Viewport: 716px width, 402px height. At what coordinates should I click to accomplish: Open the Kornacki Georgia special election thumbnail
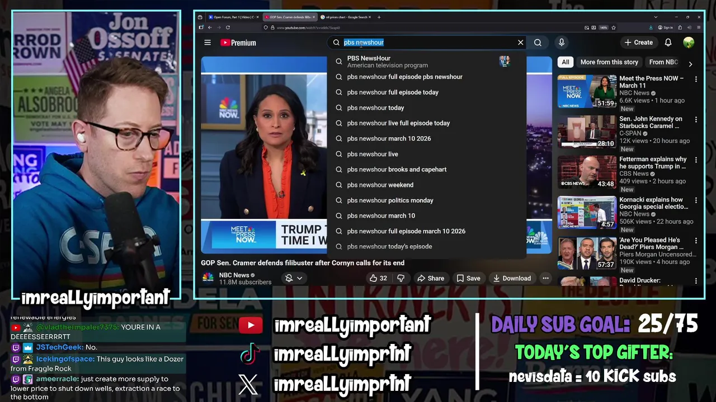pyautogui.click(x=587, y=212)
